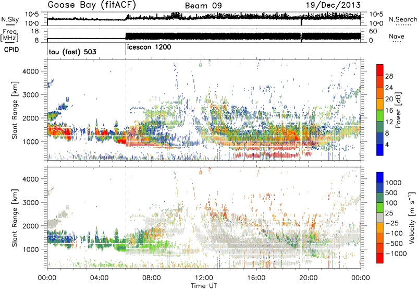Click the gray band of Velocity color bar
417x289 pixels.
[x=380, y=218]
